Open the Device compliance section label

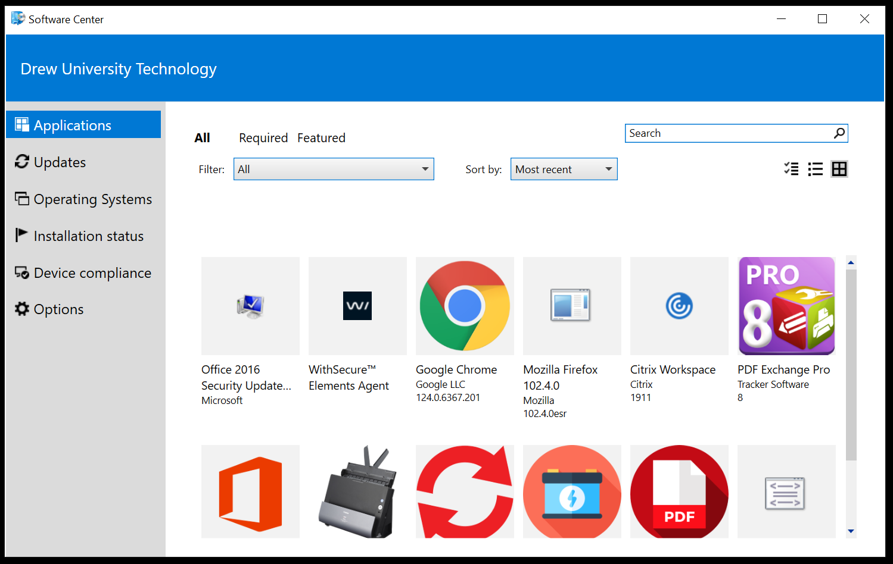pyautogui.click(x=92, y=273)
